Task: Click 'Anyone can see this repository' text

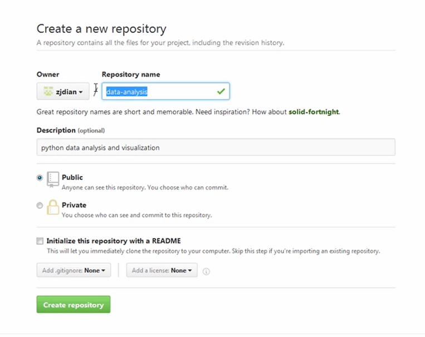Action: coord(145,187)
